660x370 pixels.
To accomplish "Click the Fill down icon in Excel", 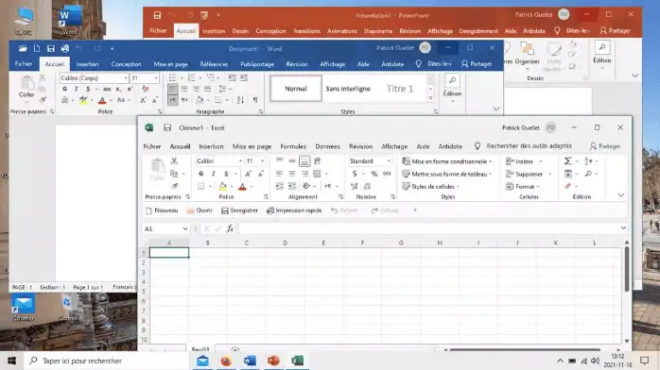I will [x=568, y=174].
